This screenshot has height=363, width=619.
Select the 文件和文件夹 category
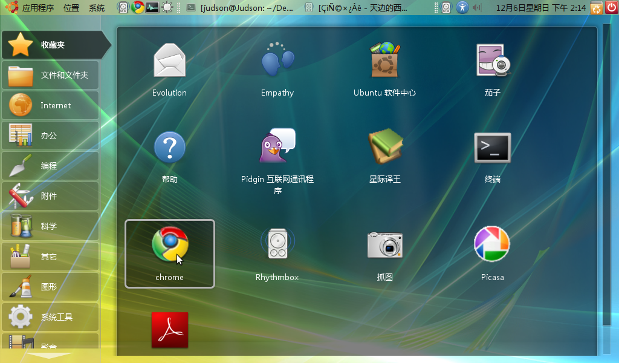[50, 75]
